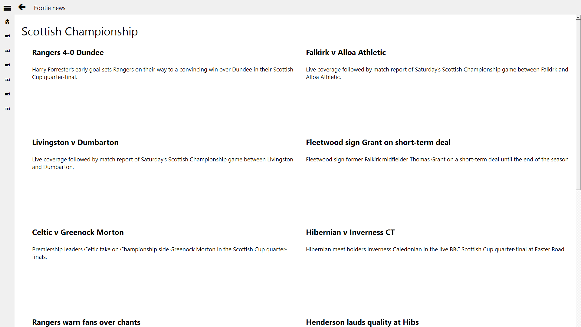This screenshot has height=327, width=581.
Task: Open the hamburger navigation menu
Action: point(7,8)
